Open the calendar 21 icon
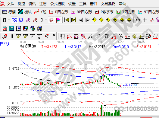159x118 pixels. (5, 28)
